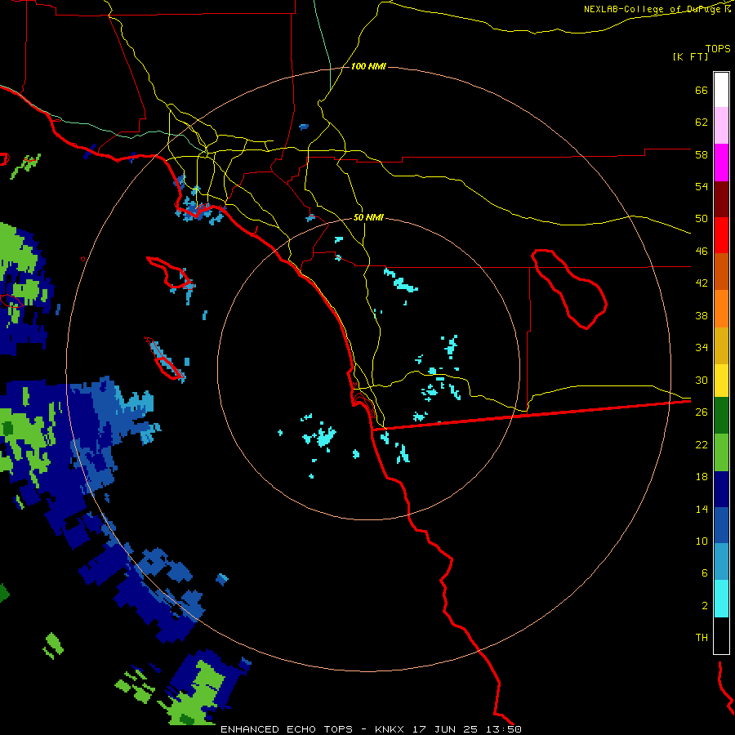Click the dark orange 46 kft legend swatch
The width and height of the screenshot is (735, 735).
coord(721,271)
